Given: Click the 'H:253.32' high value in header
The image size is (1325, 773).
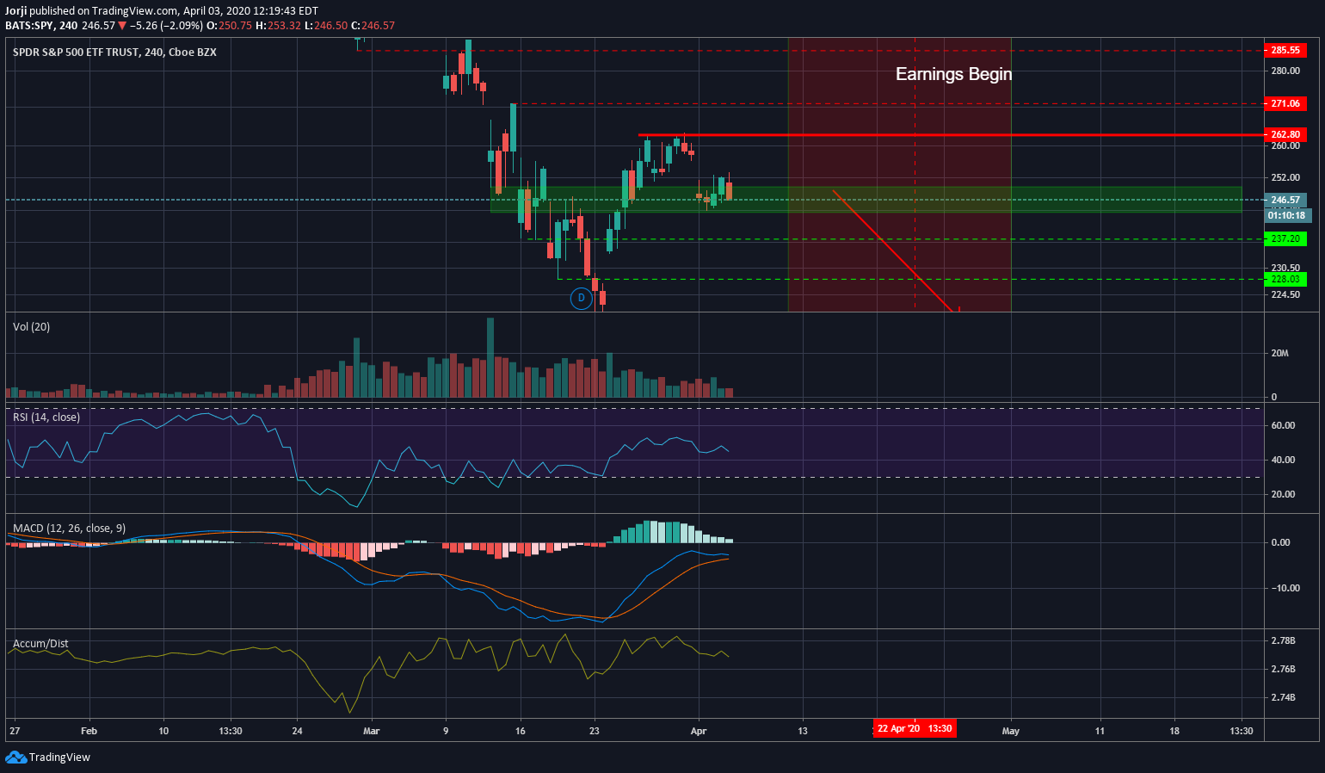Looking at the screenshot, I should coord(279,26).
